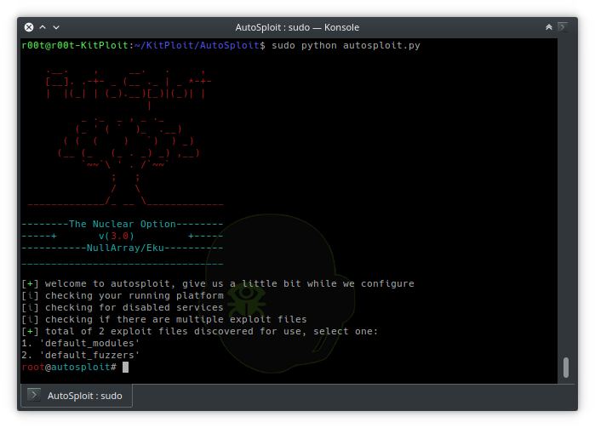Click the terminal icon in the AutoSploit tab
Viewport: 595px width, 428px height.
(34, 396)
